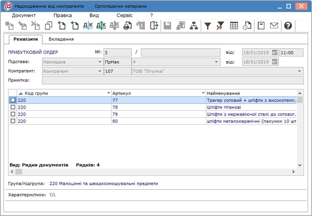The image size is (312, 216).
Task: Click the copy document toolbar icon
Action: pyautogui.click(x=48, y=25)
